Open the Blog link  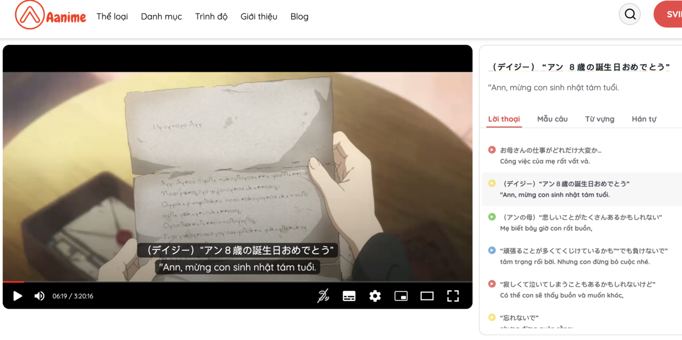coord(299,16)
